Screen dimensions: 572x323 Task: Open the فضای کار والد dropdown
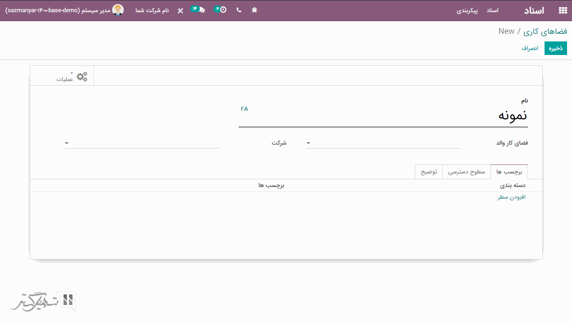click(x=383, y=143)
